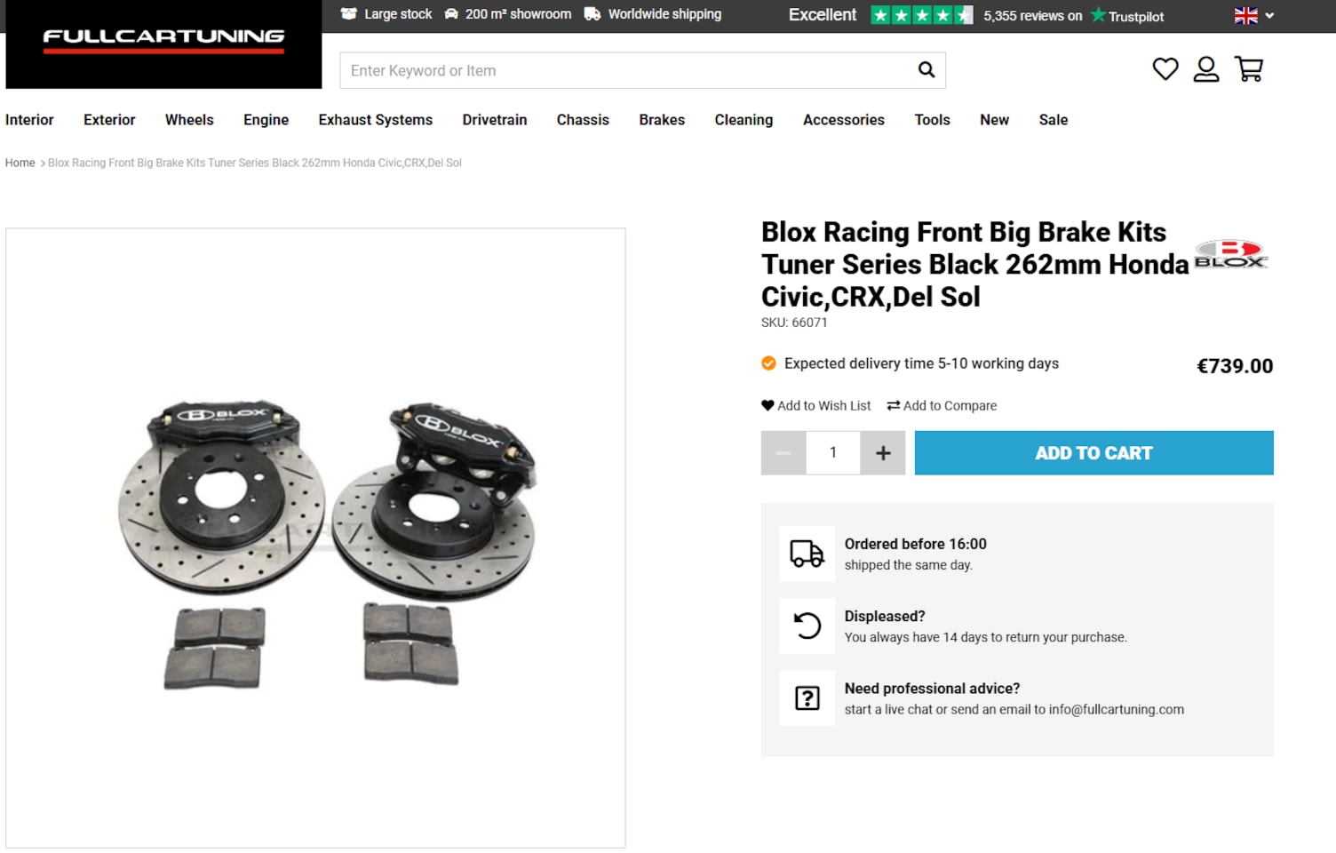Screen dimensions: 1336x853
Task: Click the Blox brand logo
Action: click(1231, 254)
